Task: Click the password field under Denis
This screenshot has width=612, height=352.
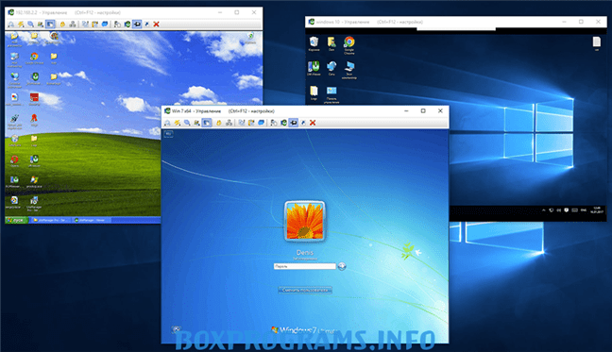Action: coord(304,266)
